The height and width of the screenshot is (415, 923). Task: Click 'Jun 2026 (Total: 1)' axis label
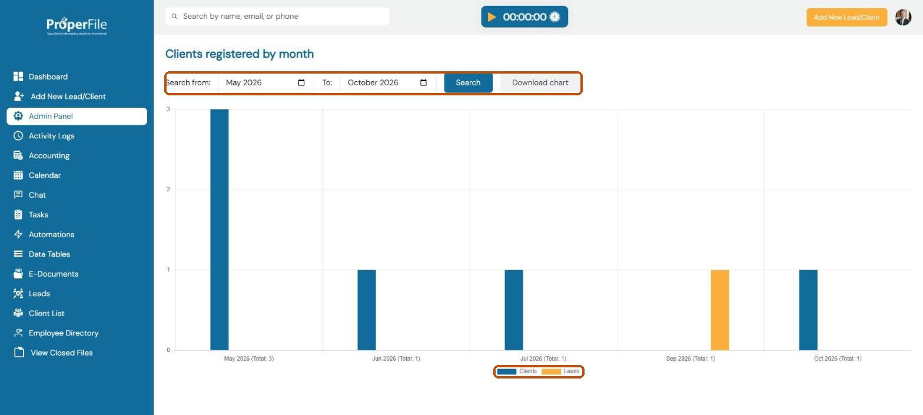pyautogui.click(x=396, y=358)
